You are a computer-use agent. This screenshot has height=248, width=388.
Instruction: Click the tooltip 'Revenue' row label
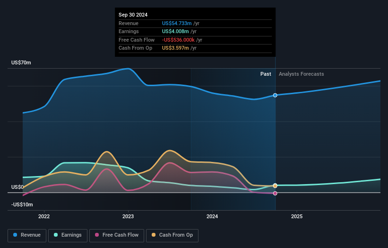pos(129,23)
